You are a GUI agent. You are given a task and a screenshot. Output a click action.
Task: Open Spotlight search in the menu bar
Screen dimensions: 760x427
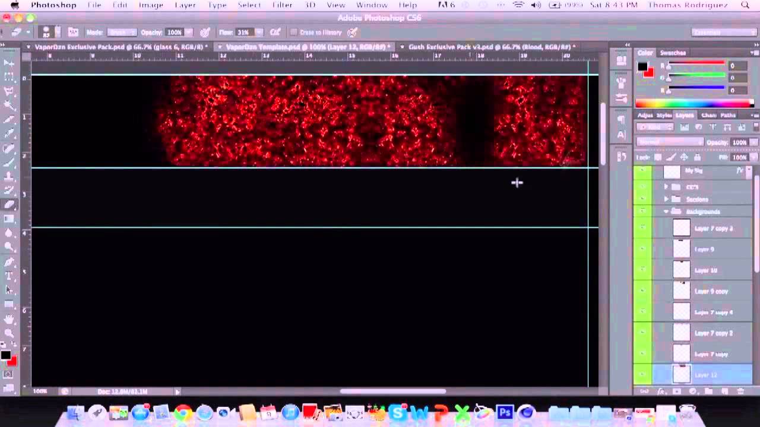745,5
